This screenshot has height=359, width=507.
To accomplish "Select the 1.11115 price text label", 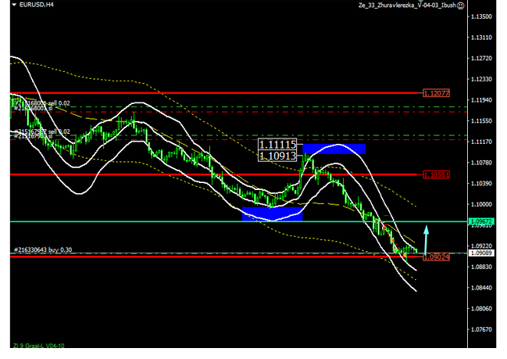I will 278,145.
